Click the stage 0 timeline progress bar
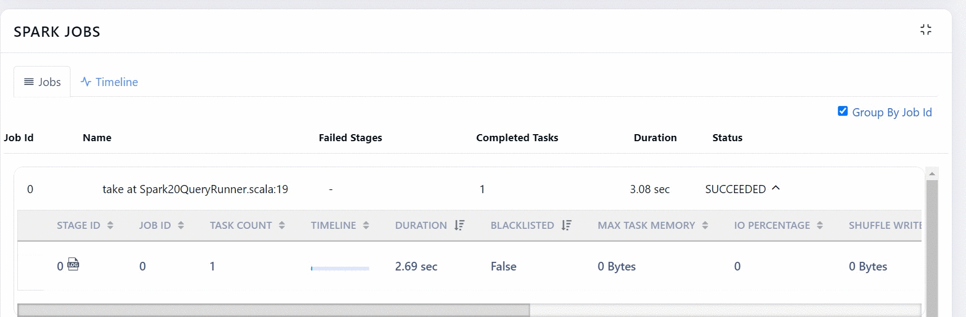The height and width of the screenshot is (317, 966). (340, 268)
